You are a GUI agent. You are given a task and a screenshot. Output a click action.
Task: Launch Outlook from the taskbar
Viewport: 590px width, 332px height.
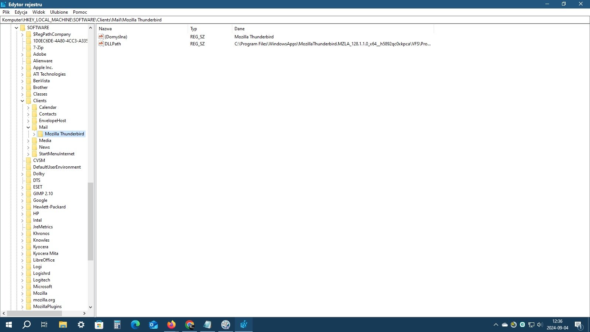click(153, 325)
